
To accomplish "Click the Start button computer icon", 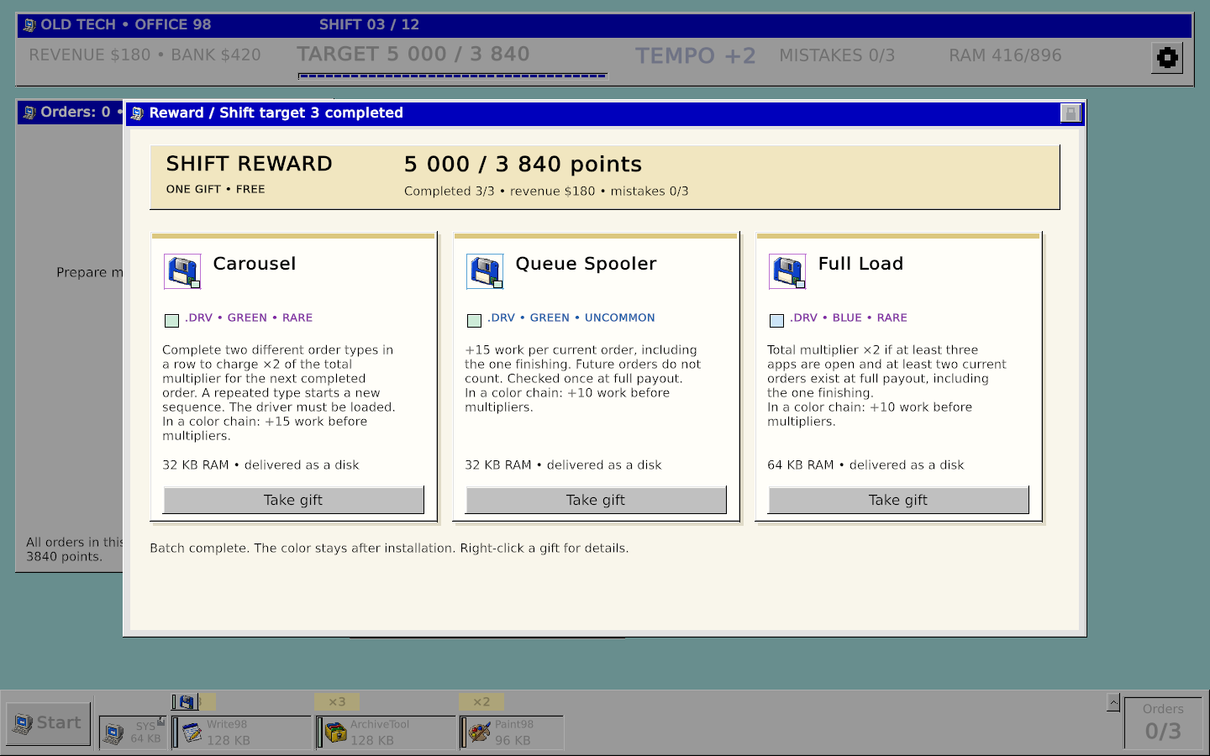I will coord(23,723).
